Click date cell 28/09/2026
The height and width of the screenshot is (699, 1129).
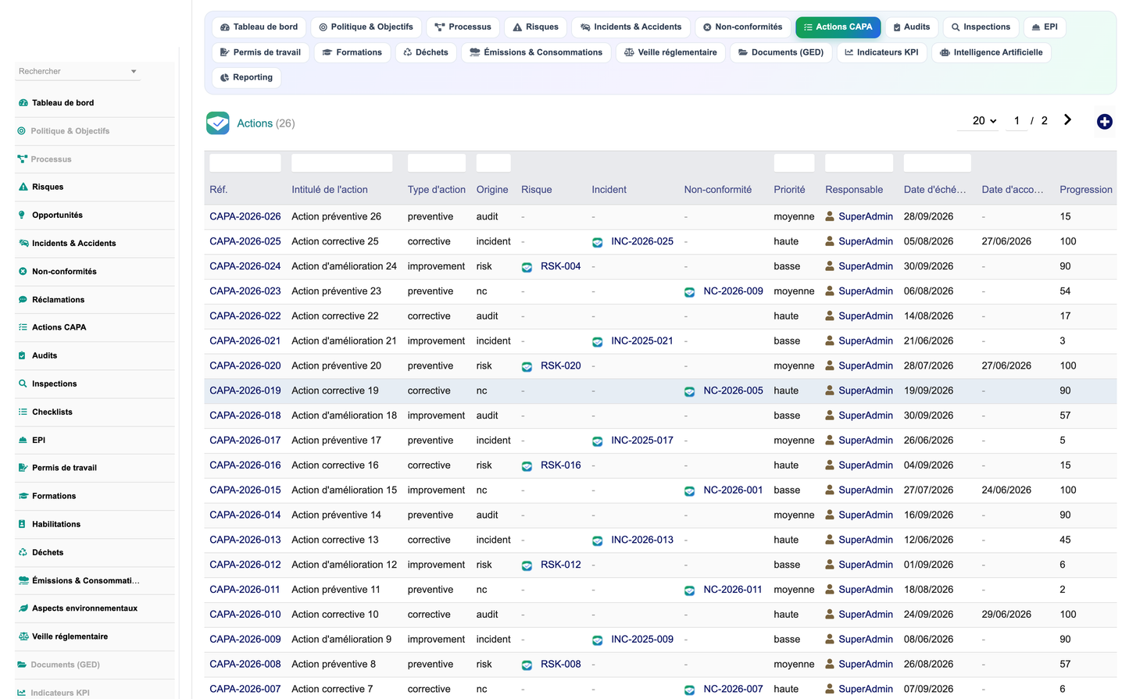(x=929, y=216)
